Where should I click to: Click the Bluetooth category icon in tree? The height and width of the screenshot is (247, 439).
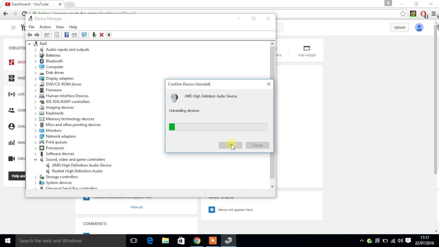click(42, 61)
